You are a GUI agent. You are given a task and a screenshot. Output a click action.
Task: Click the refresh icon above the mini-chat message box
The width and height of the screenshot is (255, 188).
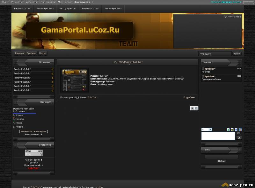point(228,129)
